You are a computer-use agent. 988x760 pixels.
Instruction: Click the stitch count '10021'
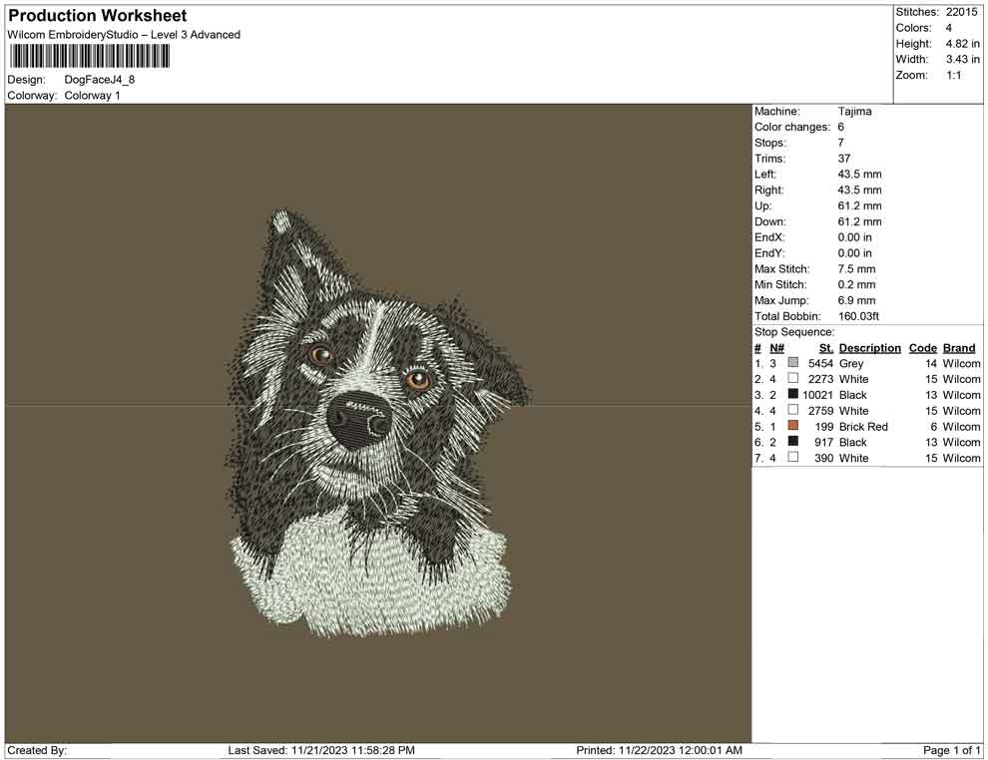pos(817,395)
